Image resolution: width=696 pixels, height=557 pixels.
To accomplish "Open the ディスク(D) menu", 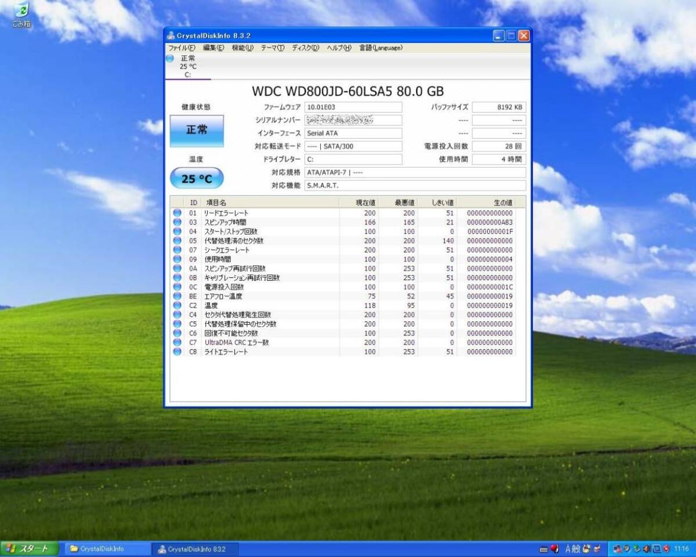I will pyautogui.click(x=305, y=48).
